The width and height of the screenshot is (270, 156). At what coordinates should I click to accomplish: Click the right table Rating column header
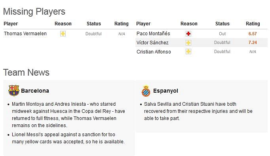tap(253, 24)
